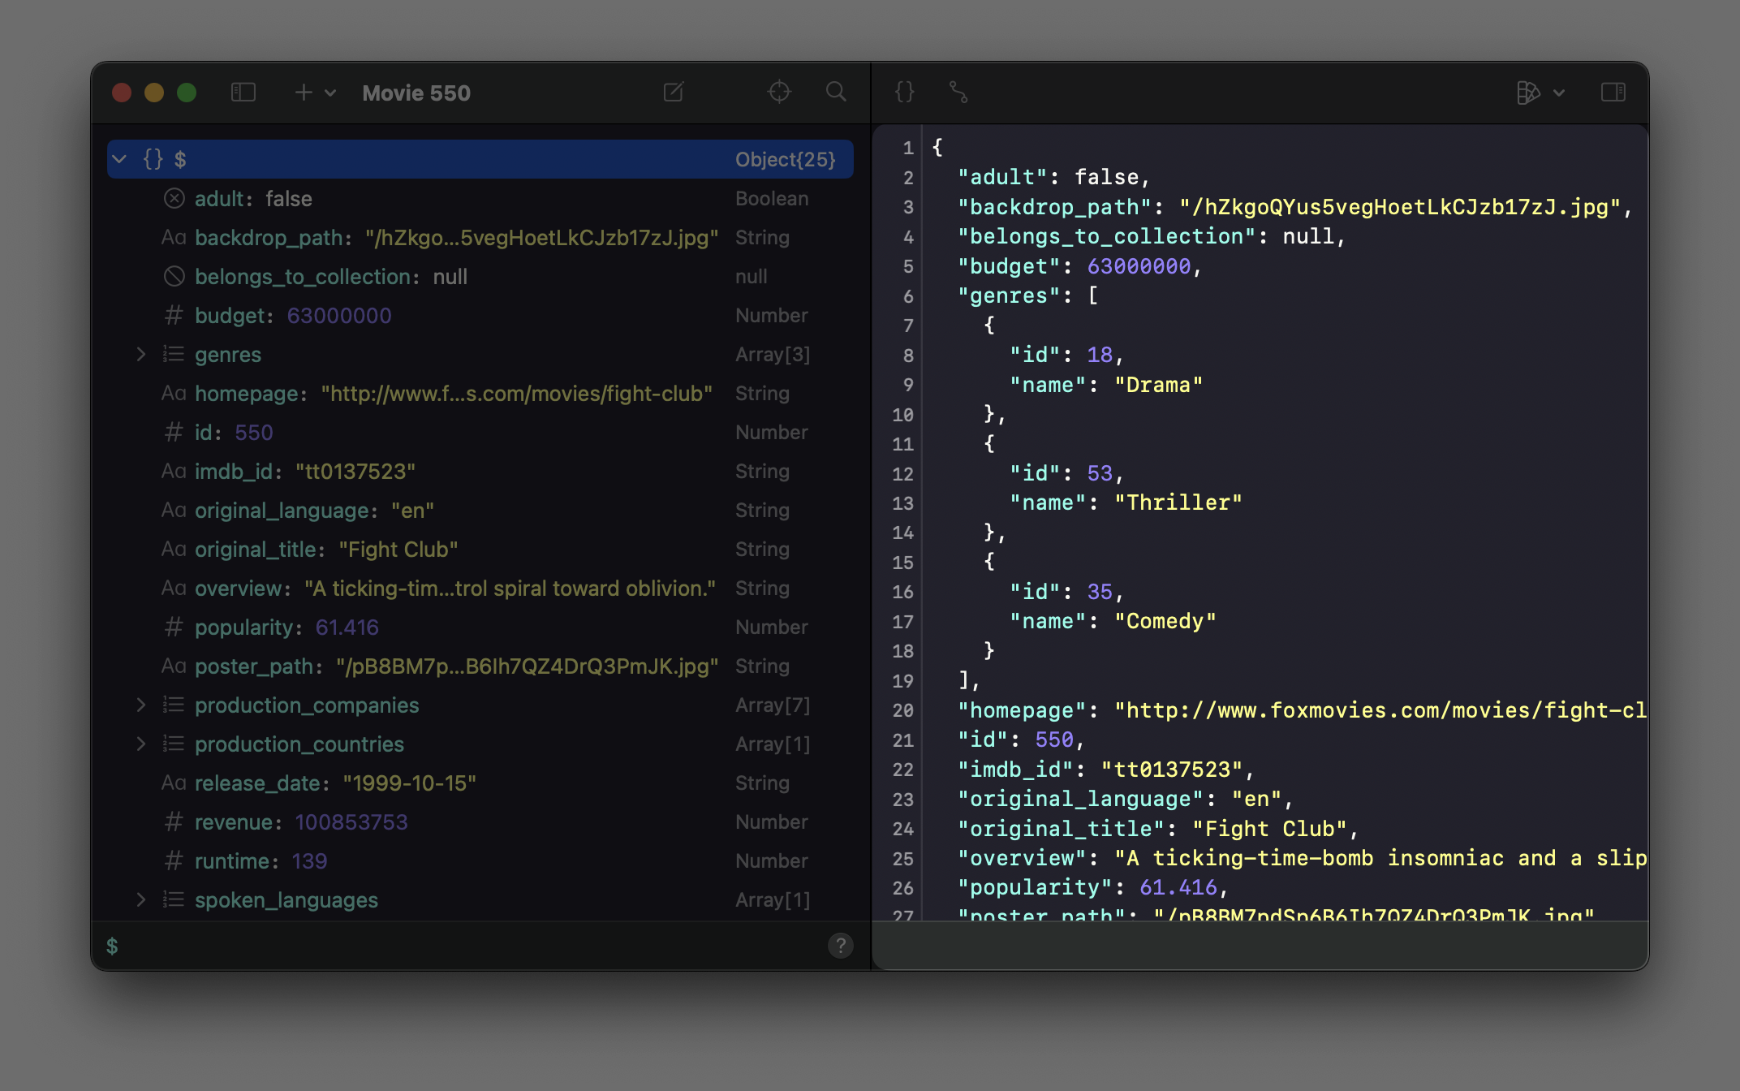The height and width of the screenshot is (1091, 1740).
Task: Expand the spoken_languages node
Action: point(143,899)
